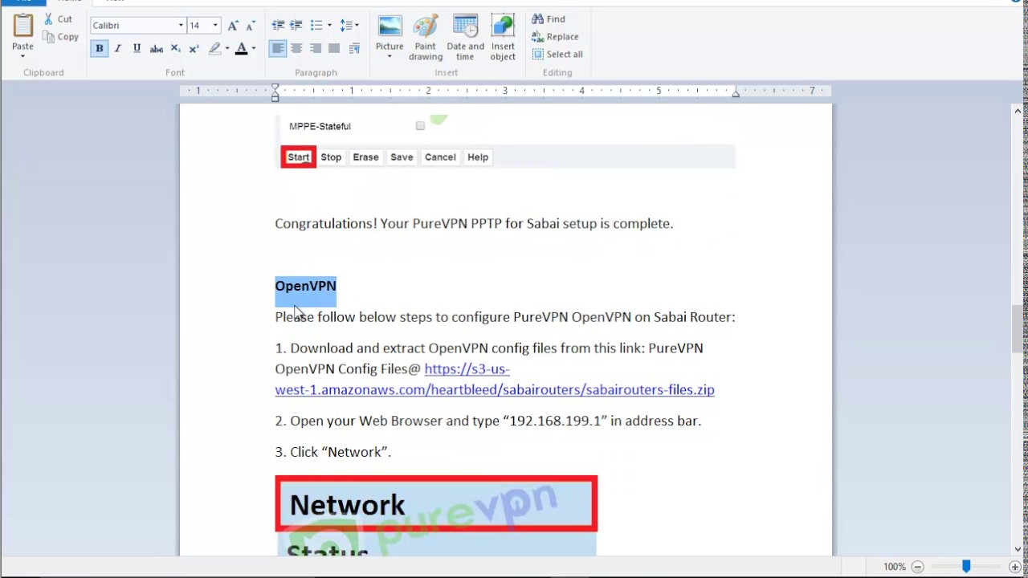The height and width of the screenshot is (578, 1028).
Task: Click the 192.168.199.1 step line
Action: pos(488,421)
